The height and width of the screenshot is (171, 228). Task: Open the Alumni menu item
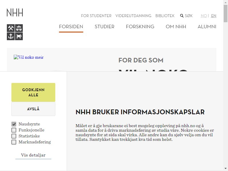pos(207,27)
